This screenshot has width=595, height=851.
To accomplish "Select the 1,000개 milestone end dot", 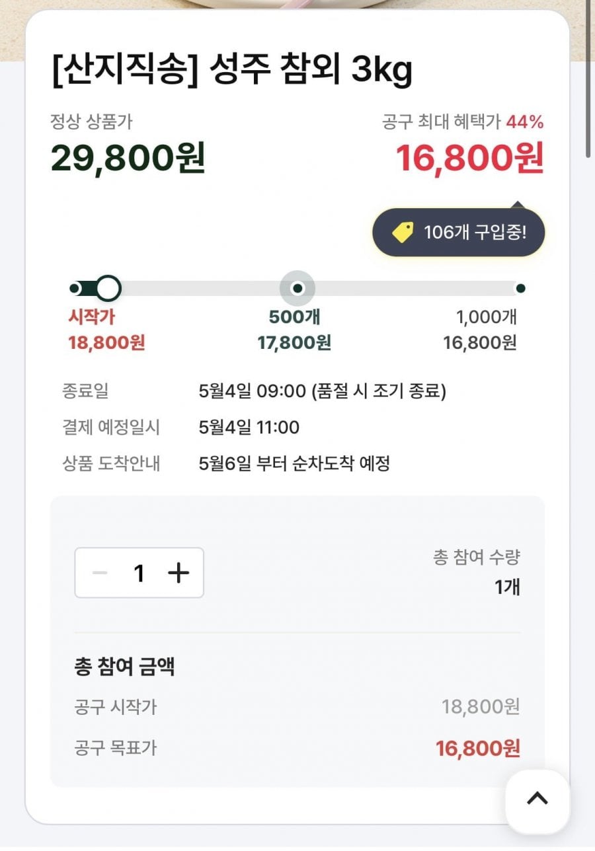I will [520, 288].
